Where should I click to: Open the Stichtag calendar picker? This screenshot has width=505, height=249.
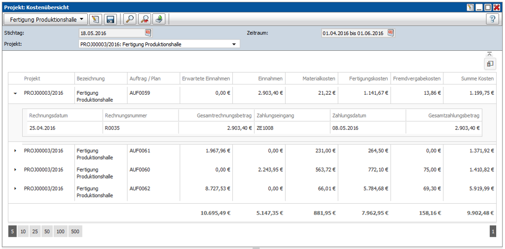click(148, 33)
